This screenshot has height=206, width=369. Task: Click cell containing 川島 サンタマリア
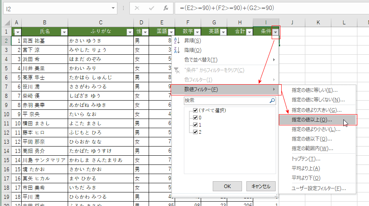click(45, 160)
